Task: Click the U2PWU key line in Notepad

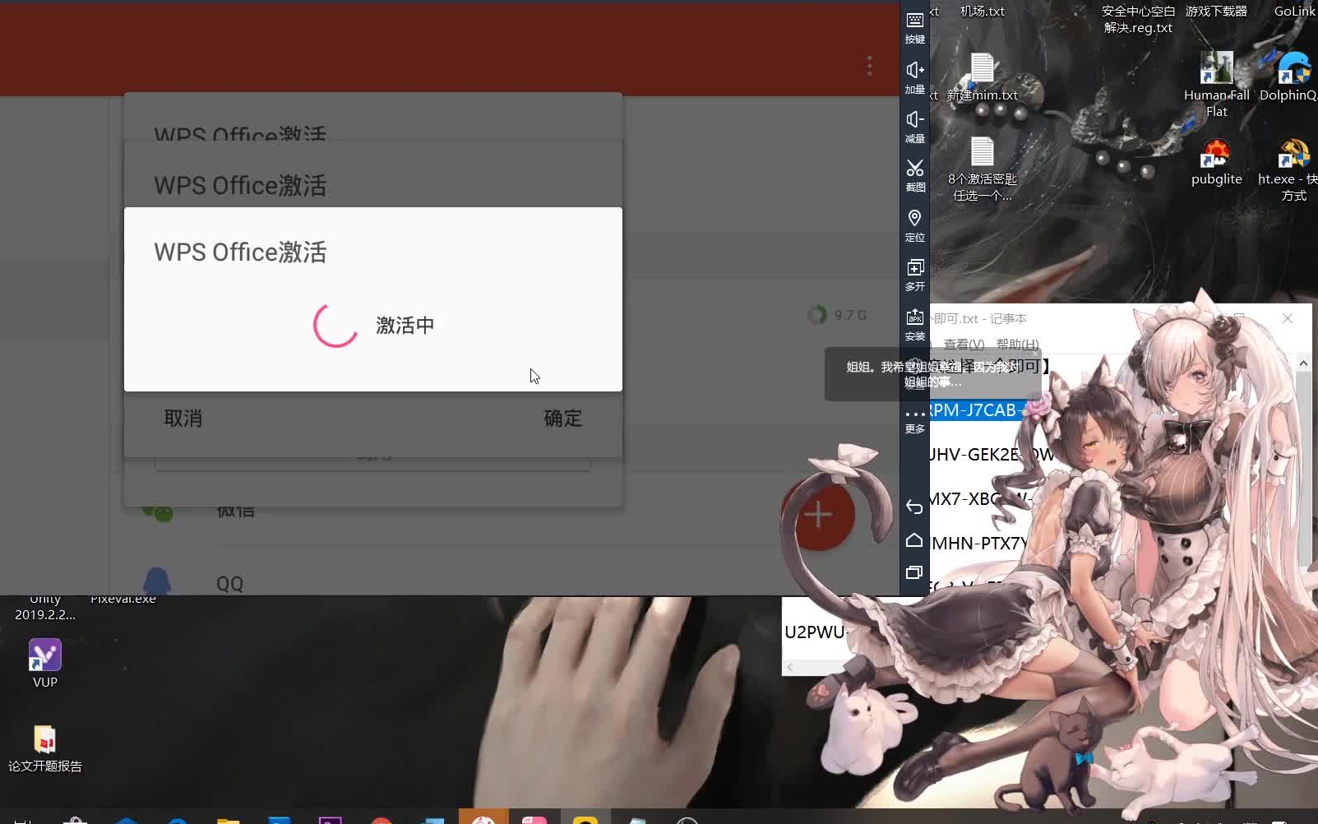Action: pyautogui.click(x=815, y=632)
